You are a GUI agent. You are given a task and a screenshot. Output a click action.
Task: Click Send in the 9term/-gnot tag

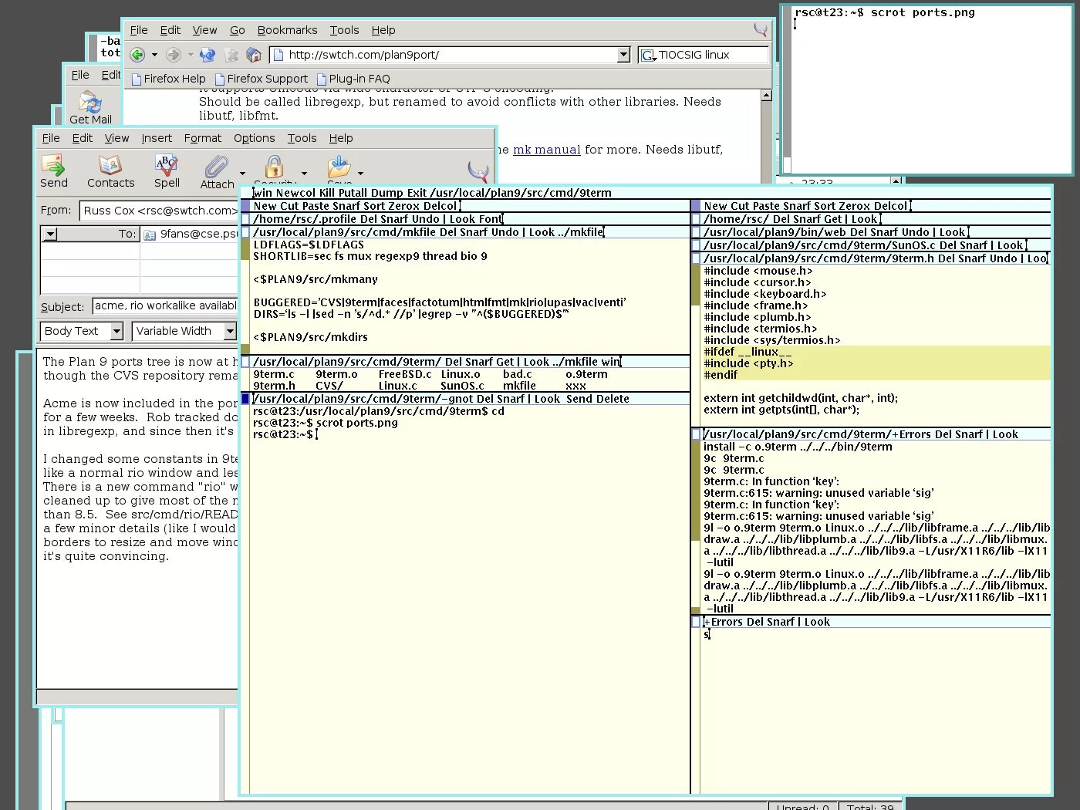click(x=579, y=399)
